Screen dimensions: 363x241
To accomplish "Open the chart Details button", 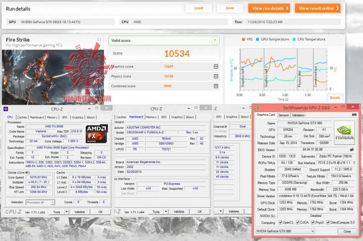I will (335, 98).
